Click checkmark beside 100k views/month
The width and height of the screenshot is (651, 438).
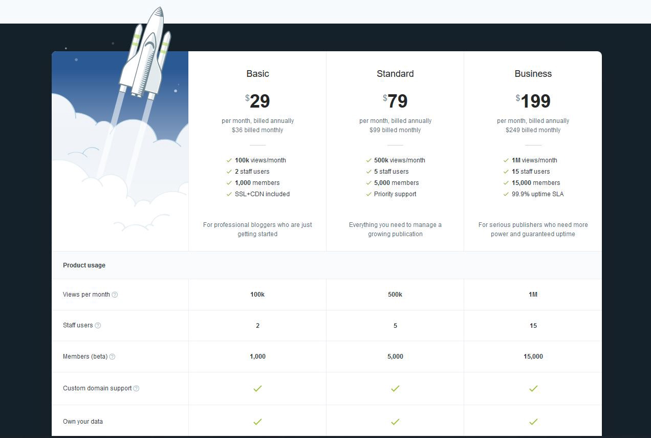[229, 160]
